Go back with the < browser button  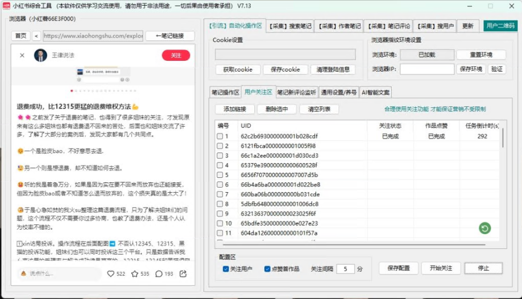tap(36, 36)
